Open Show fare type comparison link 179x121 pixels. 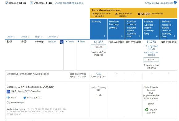click(x=159, y=3)
